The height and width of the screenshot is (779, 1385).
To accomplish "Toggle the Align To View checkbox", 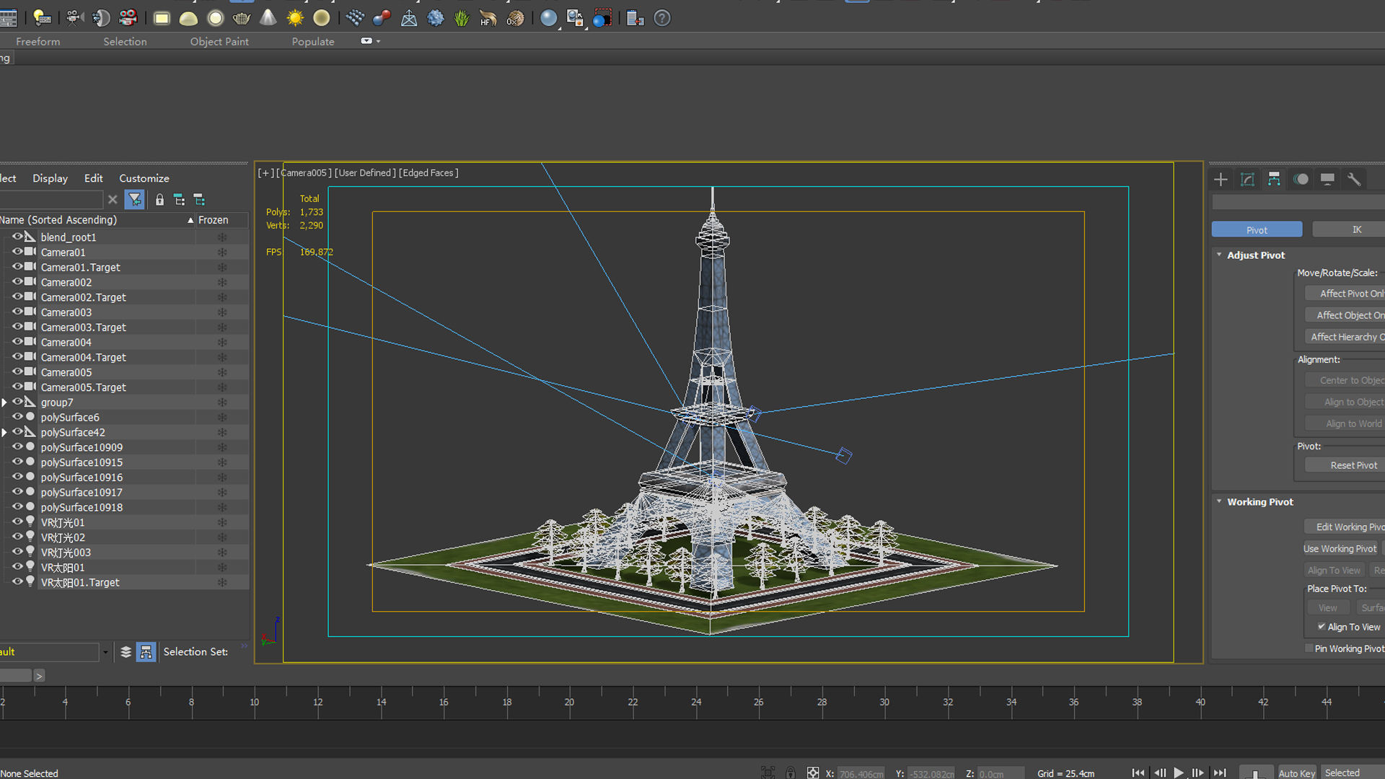I will click(1322, 627).
